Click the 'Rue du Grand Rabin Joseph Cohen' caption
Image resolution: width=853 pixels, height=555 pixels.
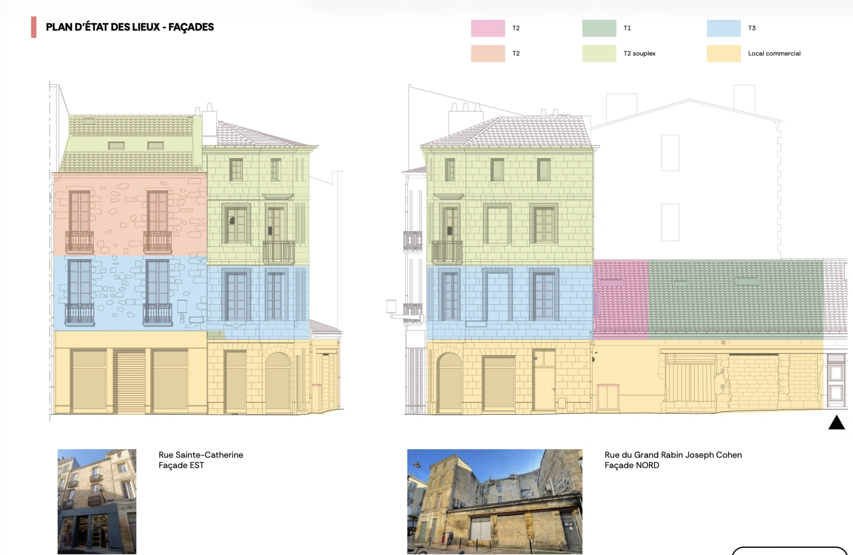[x=673, y=455]
